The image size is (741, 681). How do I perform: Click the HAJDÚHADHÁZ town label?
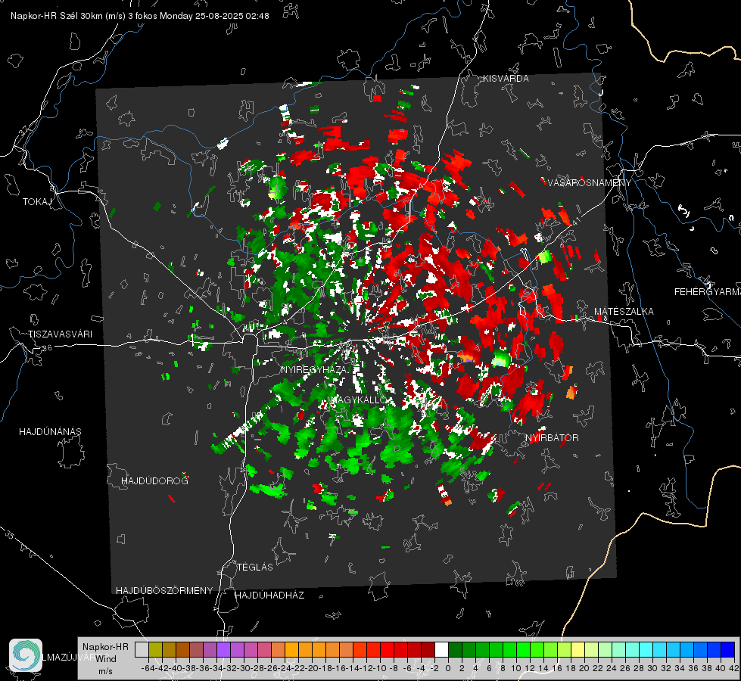[269, 595]
